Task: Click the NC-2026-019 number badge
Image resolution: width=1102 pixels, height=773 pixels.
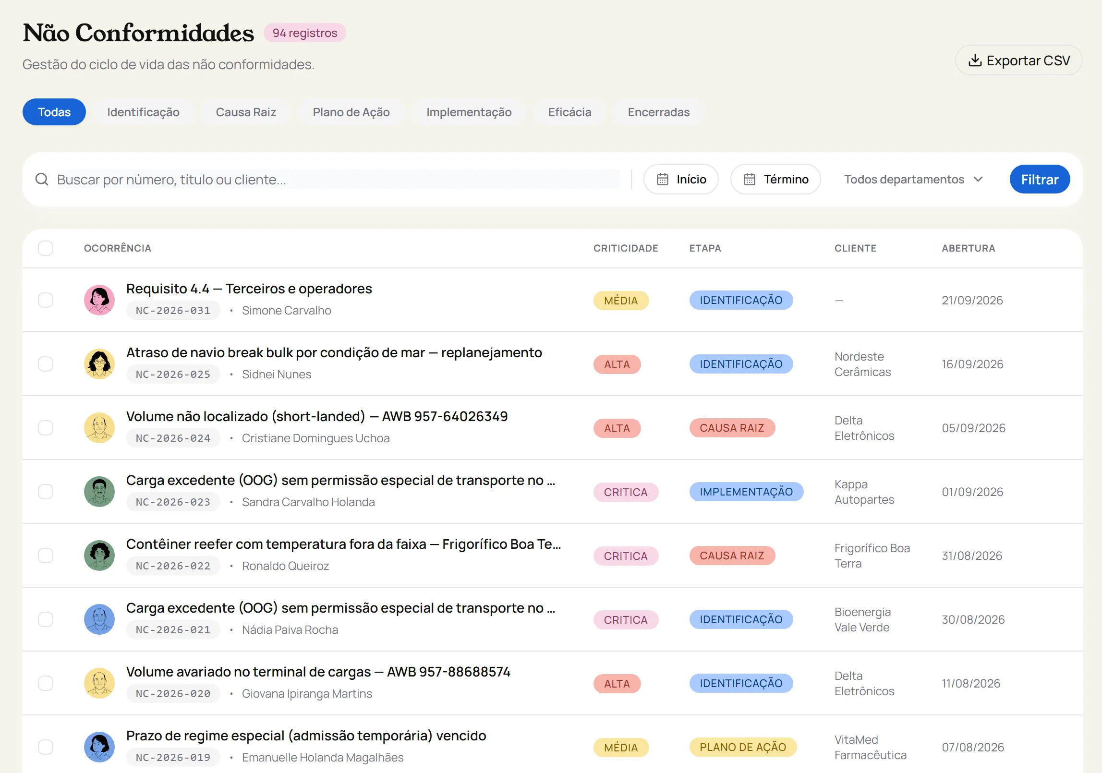Action: point(173,757)
